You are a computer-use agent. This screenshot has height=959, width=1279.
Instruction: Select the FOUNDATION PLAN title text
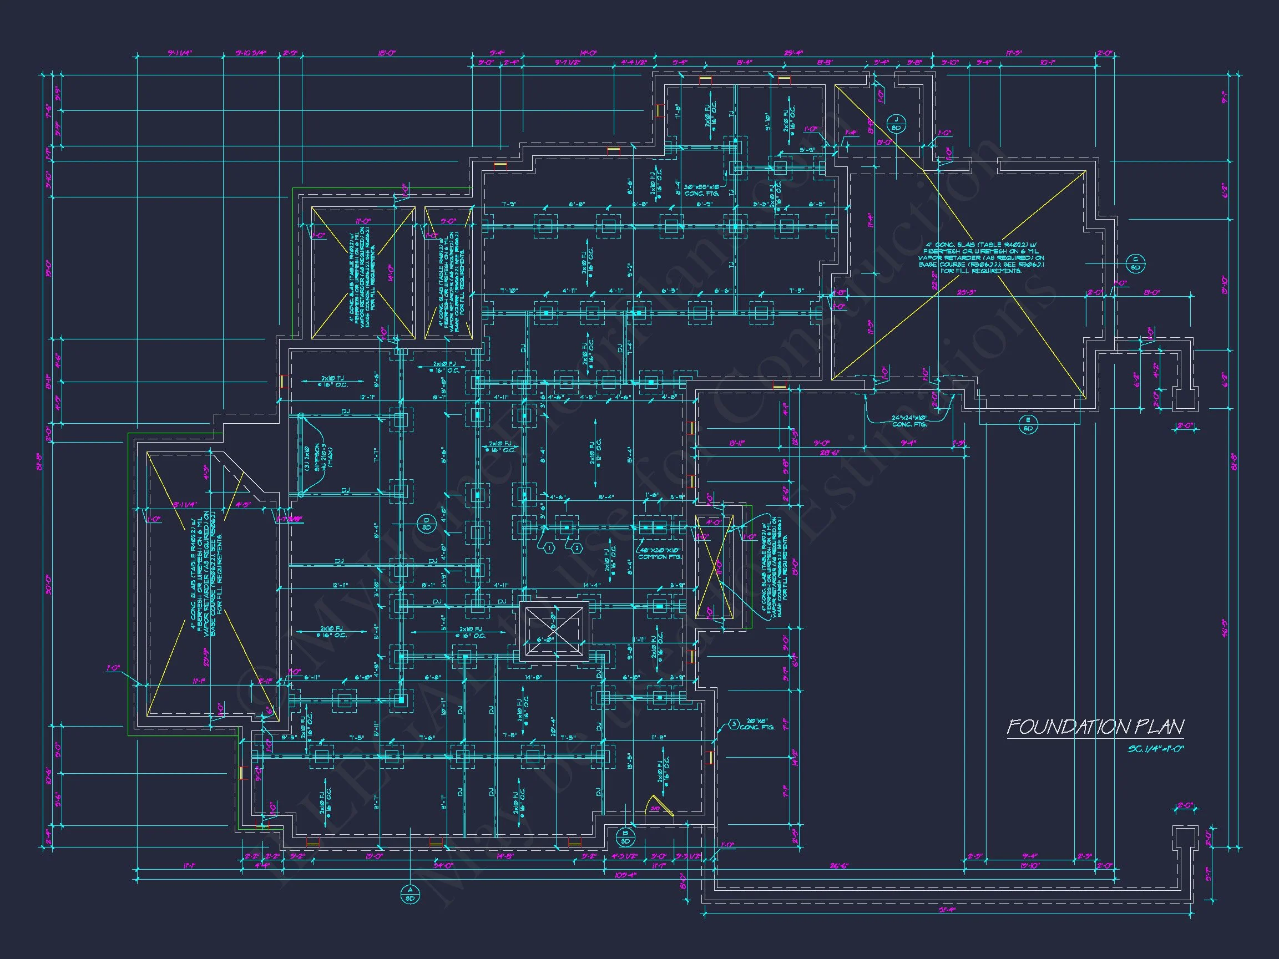(x=1095, y=727)
